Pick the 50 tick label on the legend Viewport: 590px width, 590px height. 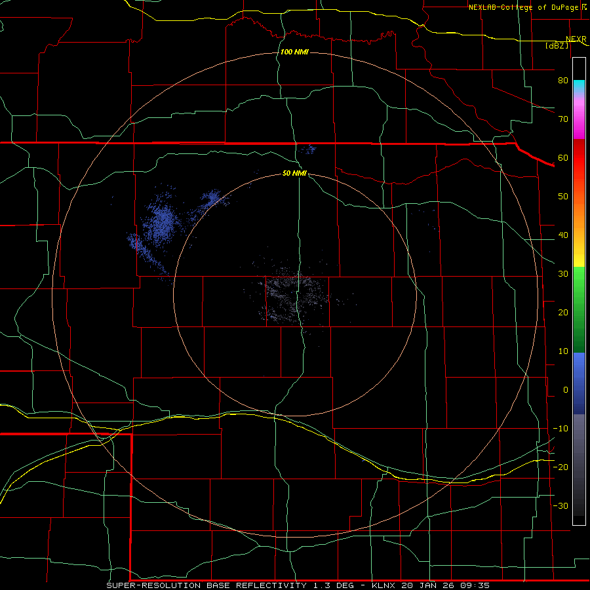click(x=563, y=197)
